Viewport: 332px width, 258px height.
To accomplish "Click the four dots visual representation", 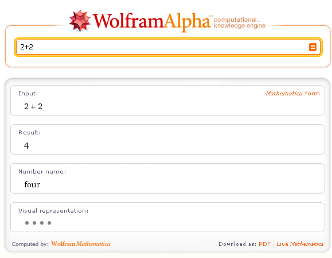I will click(x=38, y=223).
